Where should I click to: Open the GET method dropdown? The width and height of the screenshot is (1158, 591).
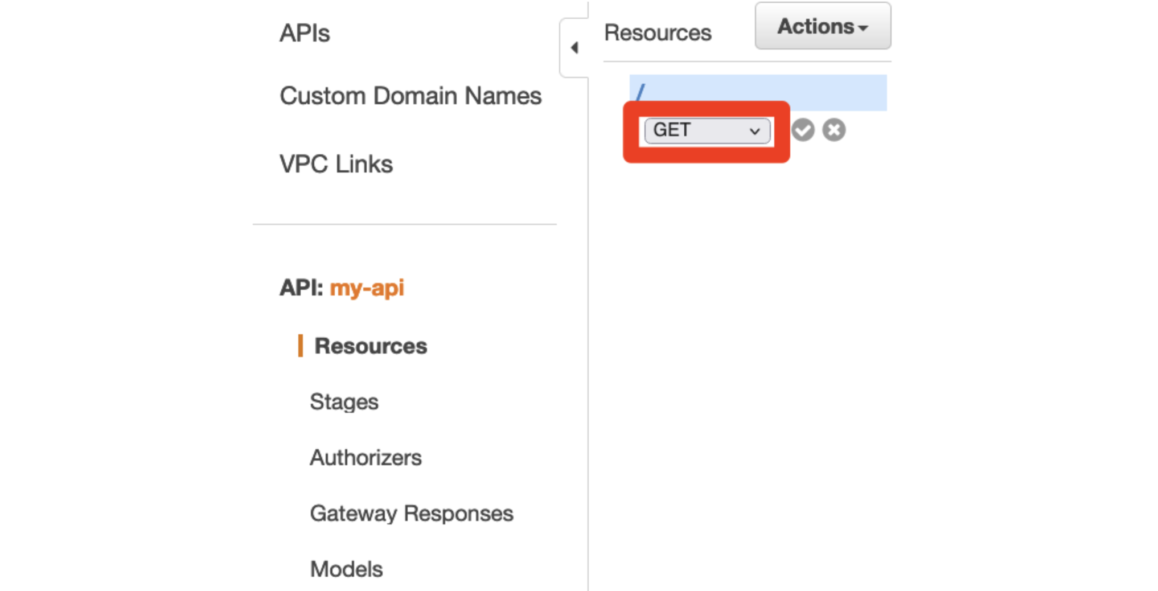[x=707, y=130]
